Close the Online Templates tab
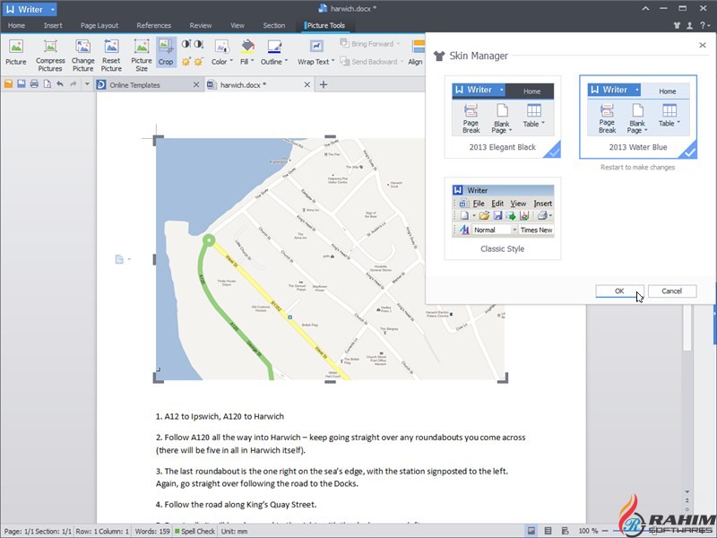 196,84
